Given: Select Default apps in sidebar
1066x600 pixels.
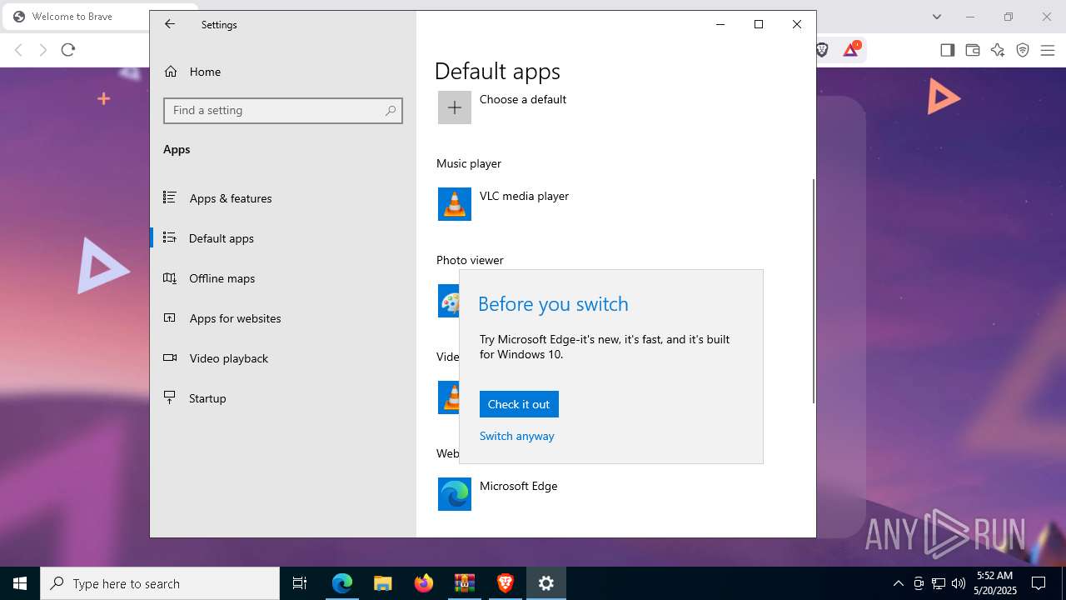Looking at the screenshot, I should pyautogui.click(x=283, y=238).
